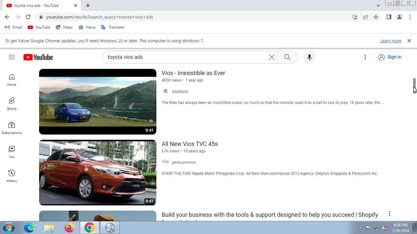The height and width of the screenshot is (234, 417).
Task: Launch Firefox from taskbar
Action: 69,228
